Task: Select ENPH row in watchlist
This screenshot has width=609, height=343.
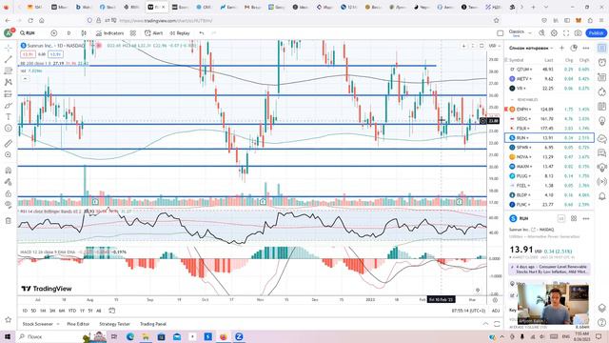Action: (x=550, y=110)
